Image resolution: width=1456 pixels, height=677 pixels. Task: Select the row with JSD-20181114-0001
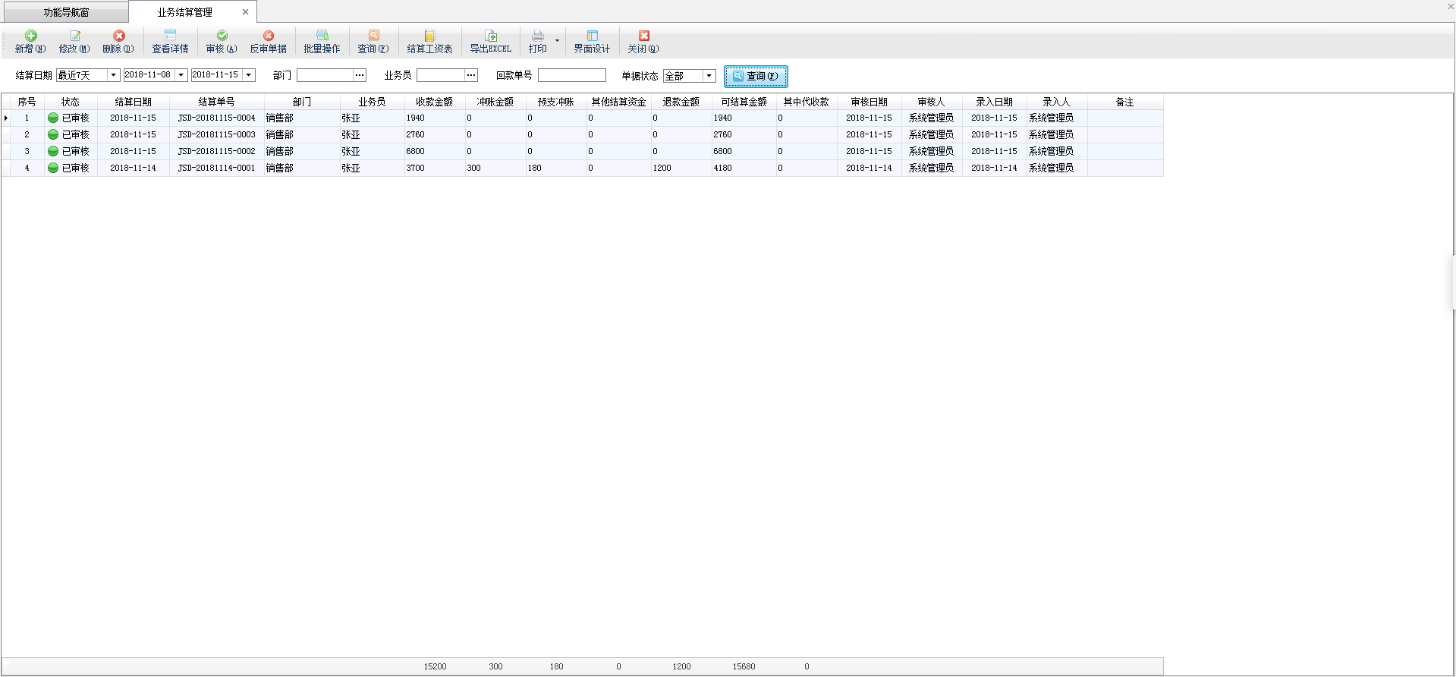pyautogui.click(x=216, y=168)
